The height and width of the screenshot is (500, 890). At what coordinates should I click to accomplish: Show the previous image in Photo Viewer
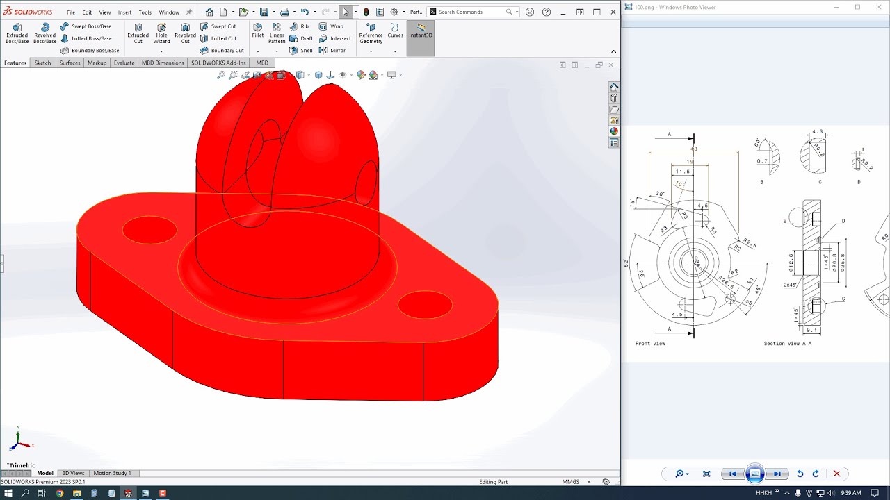(731, 474)
